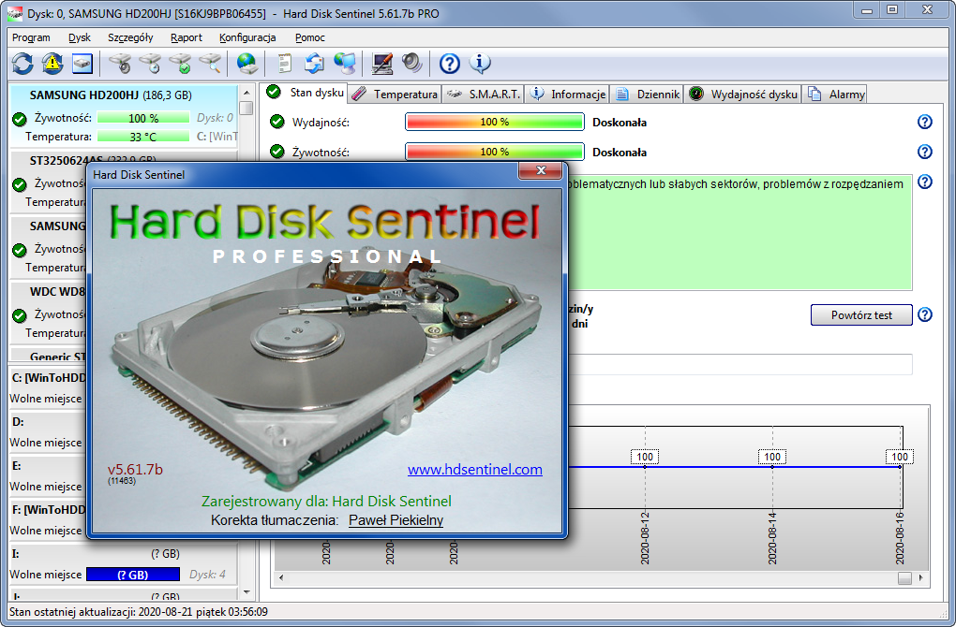The width and height of the screenshot is (956, 627).
Task: Open the Konfiguracja menu
Action: pyautogui.click(x=247, y=37)
